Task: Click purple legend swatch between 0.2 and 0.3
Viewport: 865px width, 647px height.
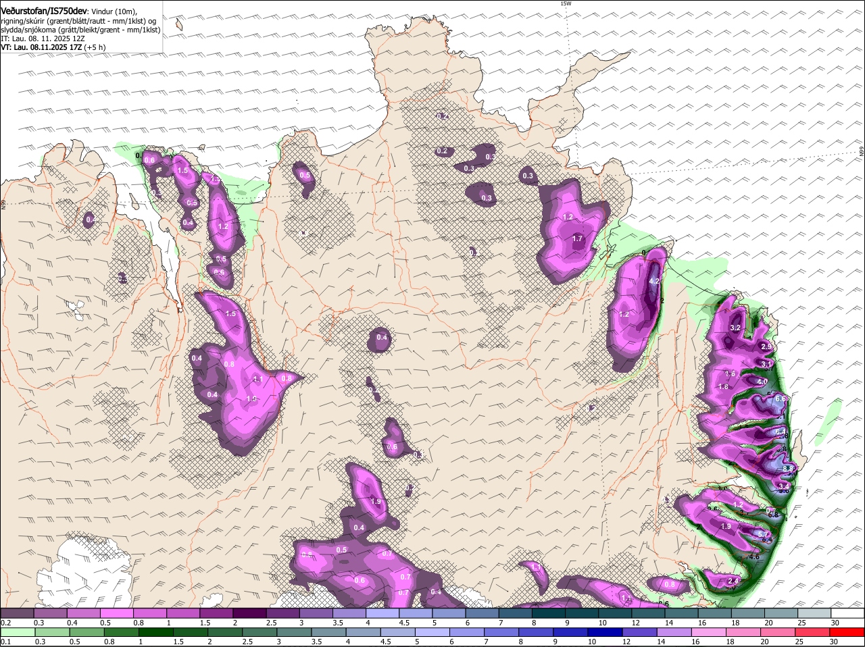Action: pyautogui.click(x=17, y=613)
